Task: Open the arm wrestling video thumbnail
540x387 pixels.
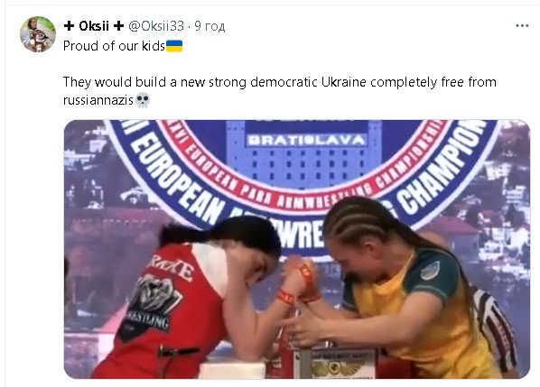Action: tap(297, 249)
